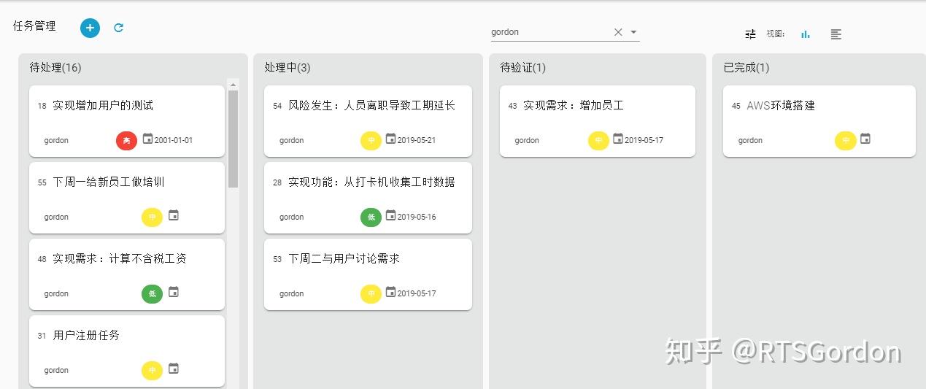This screenshot has width=926, height=389.
Task: Open calendar icon on AWS环境搭建 card
Action: point(865,139)
